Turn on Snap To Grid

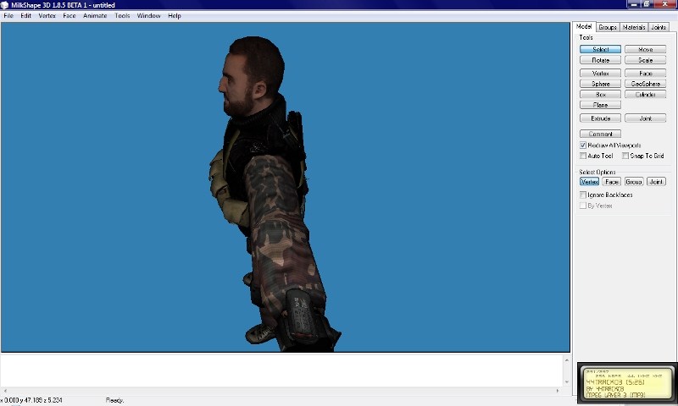tap(625, 156)
